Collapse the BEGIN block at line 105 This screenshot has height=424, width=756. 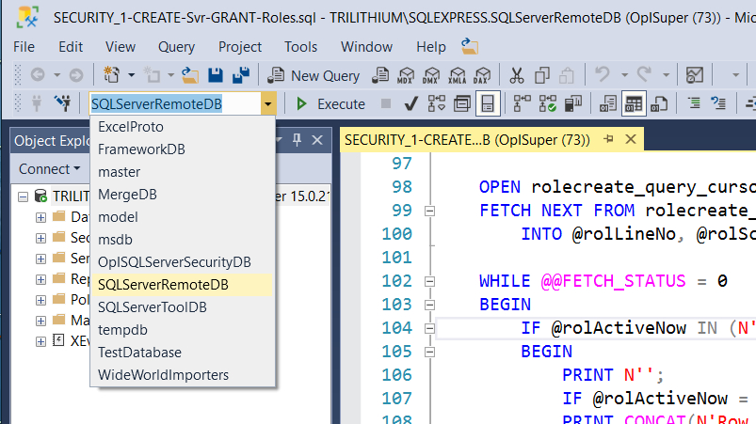coord(429,353)
